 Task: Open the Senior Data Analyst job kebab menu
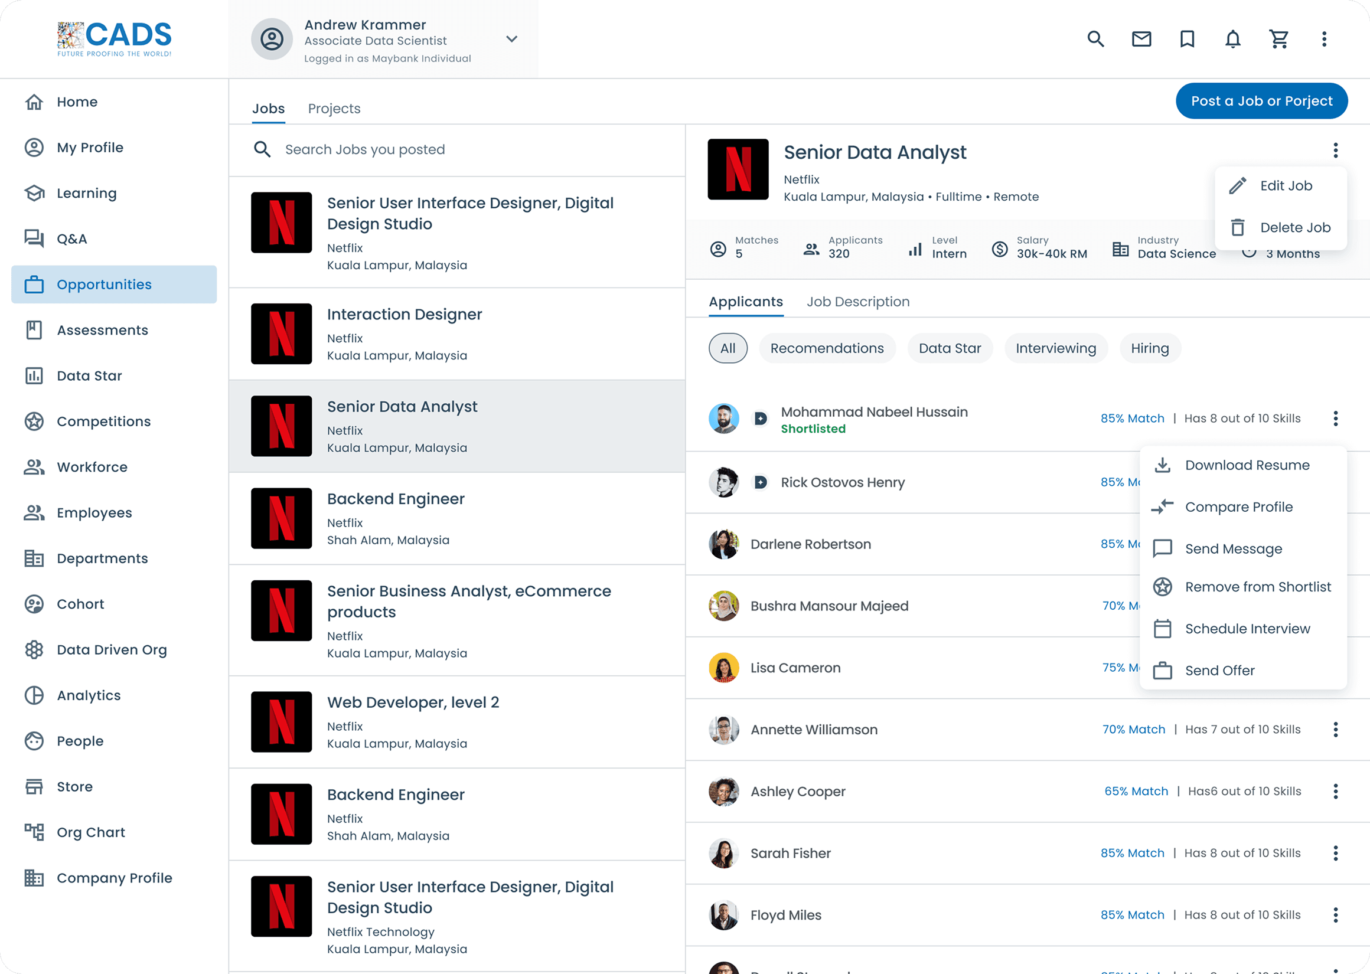point(1335,150)
